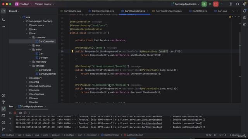The height and width of the screenshot is (139, 248).
Task: Open the Code With Me user icon
Action: click(x=231, y=4)
